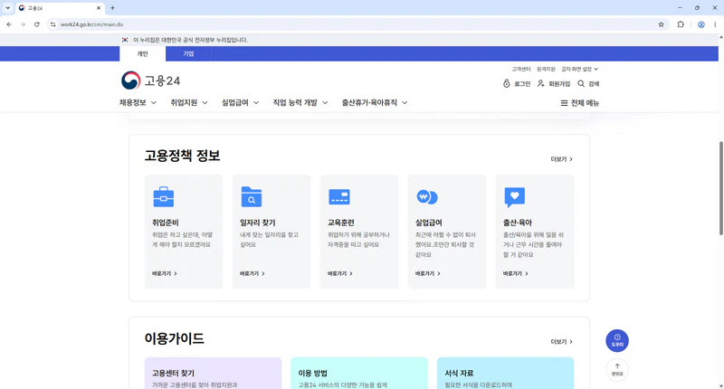
Task: Close the 고용24 browser tab
Action: [x=99, y=8]
